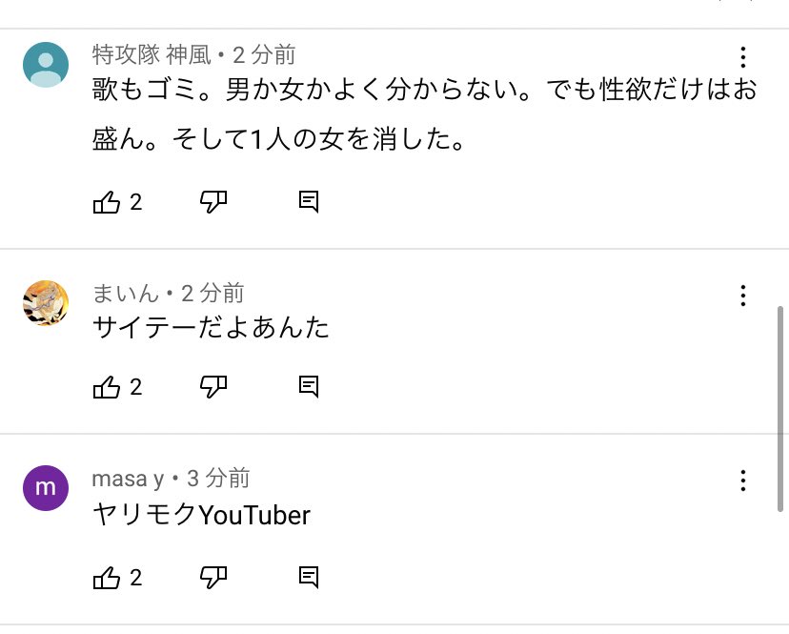Select the comment text サイテーだよあんた
Screen dimensions: 789x634
[211, 328]
